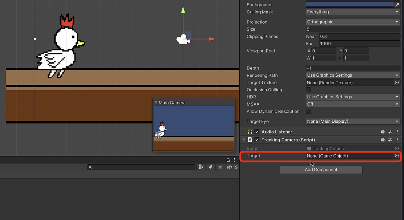Open Audio Listener help reference icon
Viewport: 404px width, 220px height.
(x=383, y=132)
